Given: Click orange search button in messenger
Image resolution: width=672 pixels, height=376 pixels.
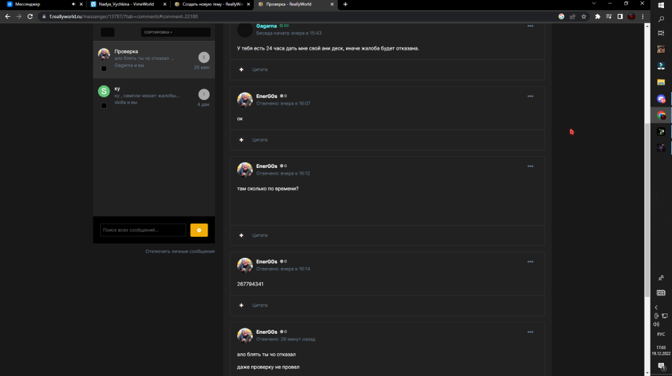Looking at the screenshot, I should point(199,230).
